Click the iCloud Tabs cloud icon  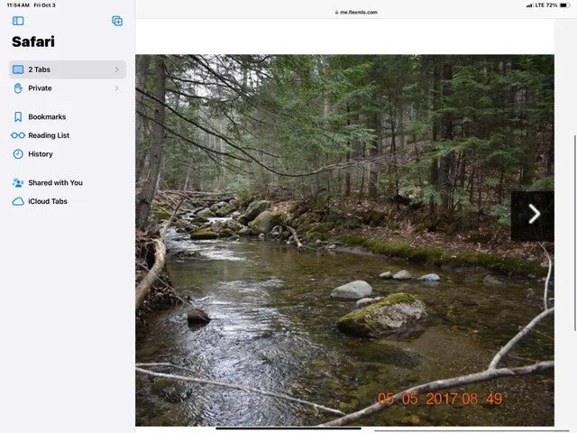click(18, 201)
